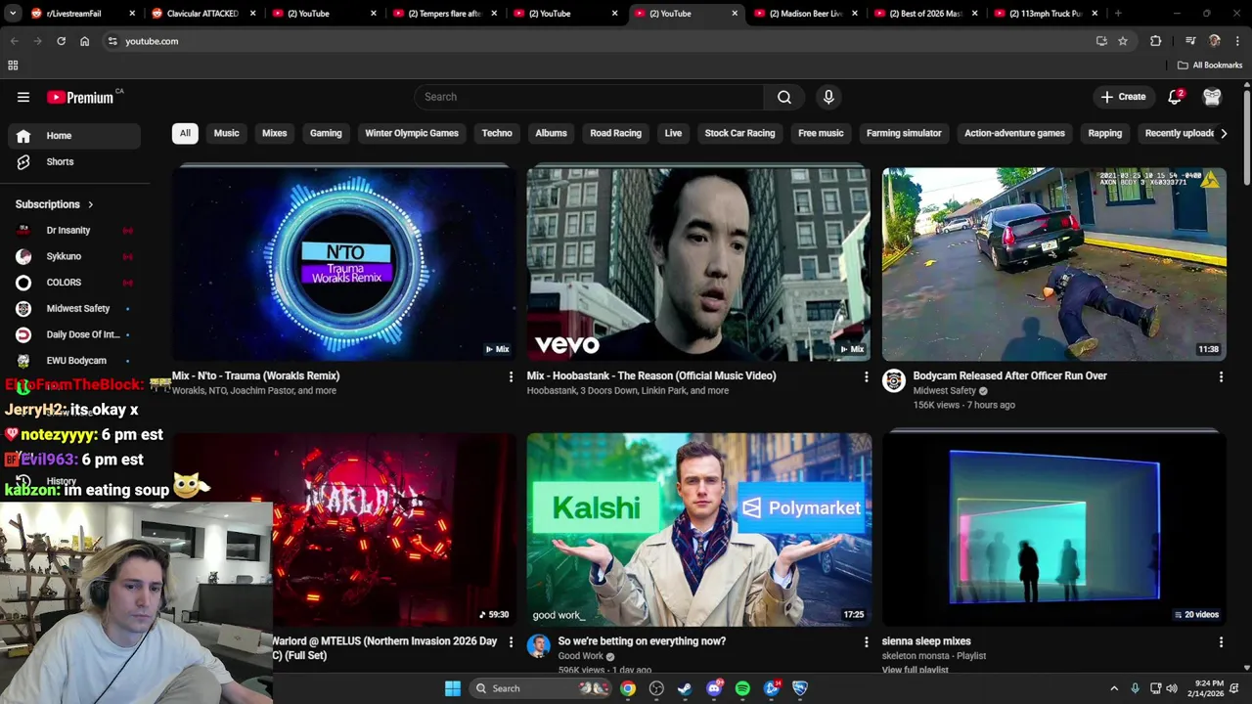Open Spotify from the taskbar

742,688
